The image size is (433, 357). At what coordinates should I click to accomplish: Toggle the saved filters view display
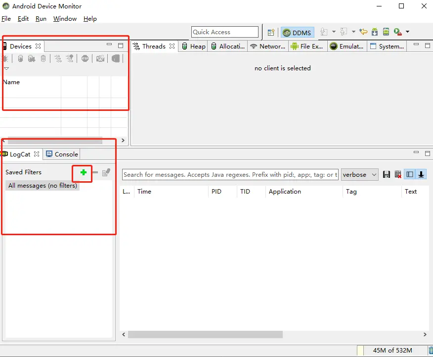click(410, 174)
